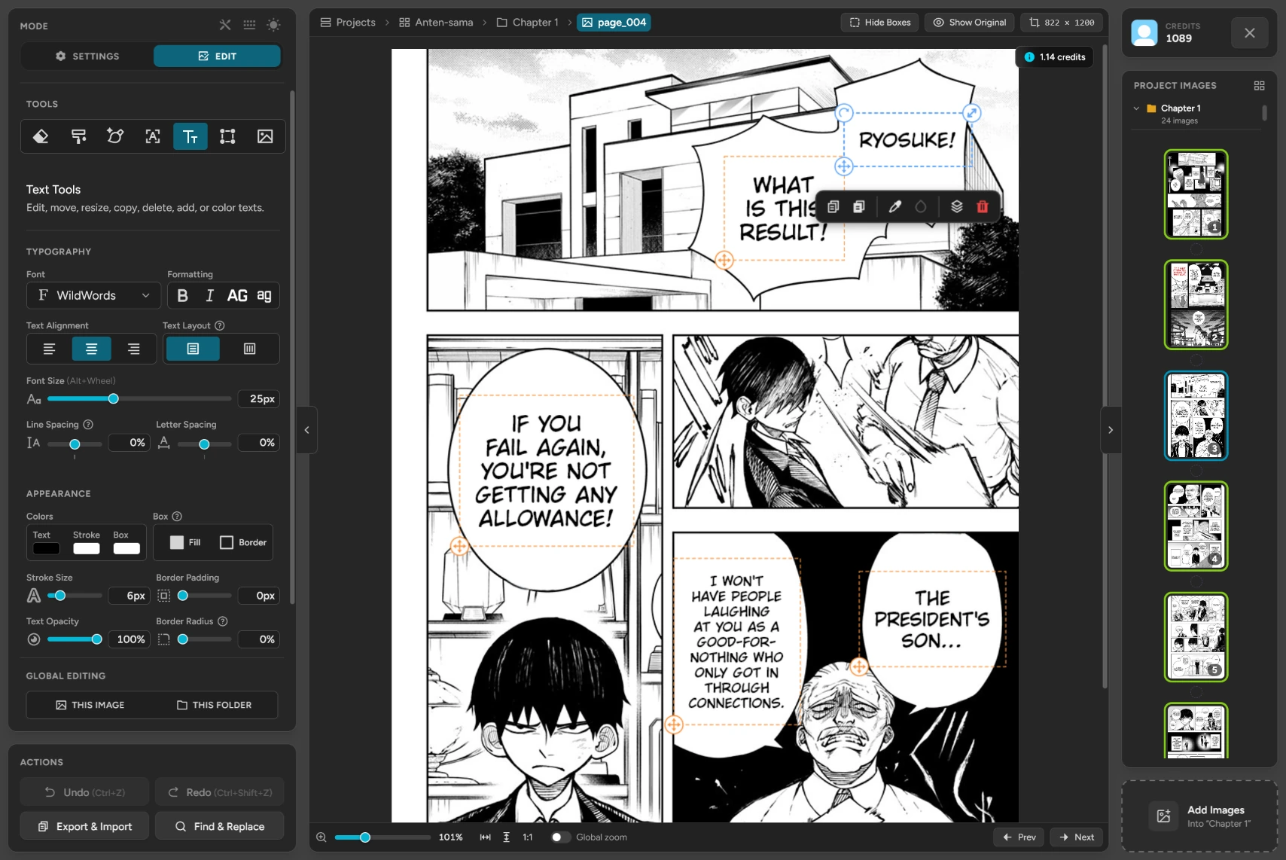Click the rotate handle on RYOSUKE text box
1286x860 pixels.
click(x=844, y=113)
